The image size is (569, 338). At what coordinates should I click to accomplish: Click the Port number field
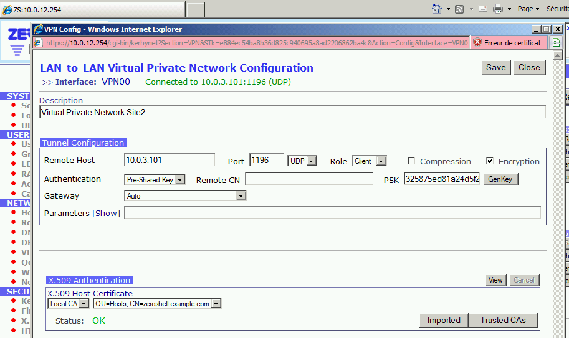pyautogui.click(x=267, y=160)
